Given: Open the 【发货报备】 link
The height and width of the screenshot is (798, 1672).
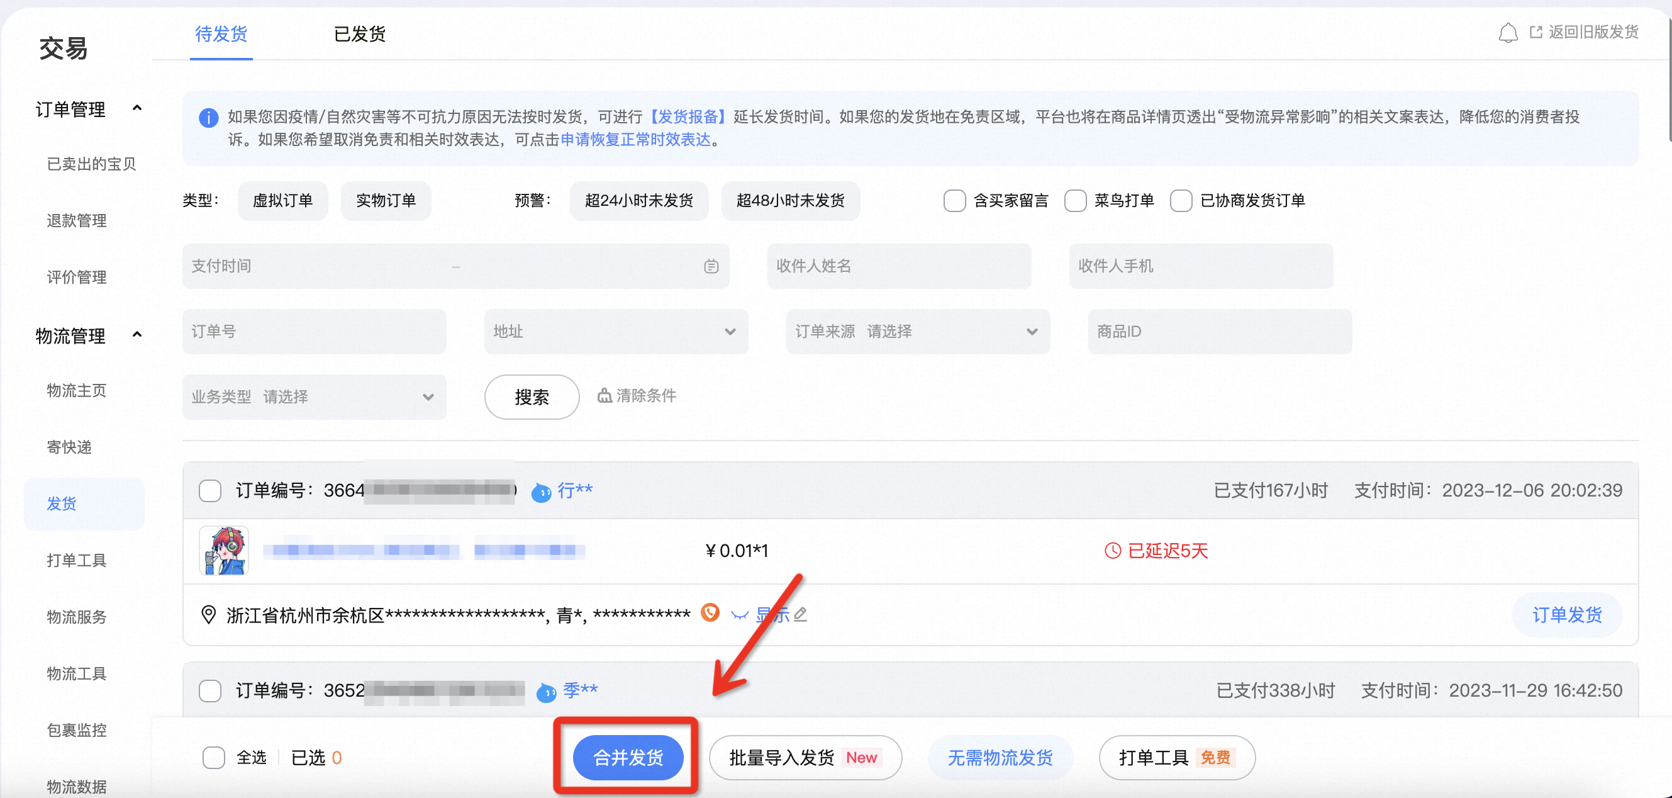Looking at the screenshot, I should point(688,117).
